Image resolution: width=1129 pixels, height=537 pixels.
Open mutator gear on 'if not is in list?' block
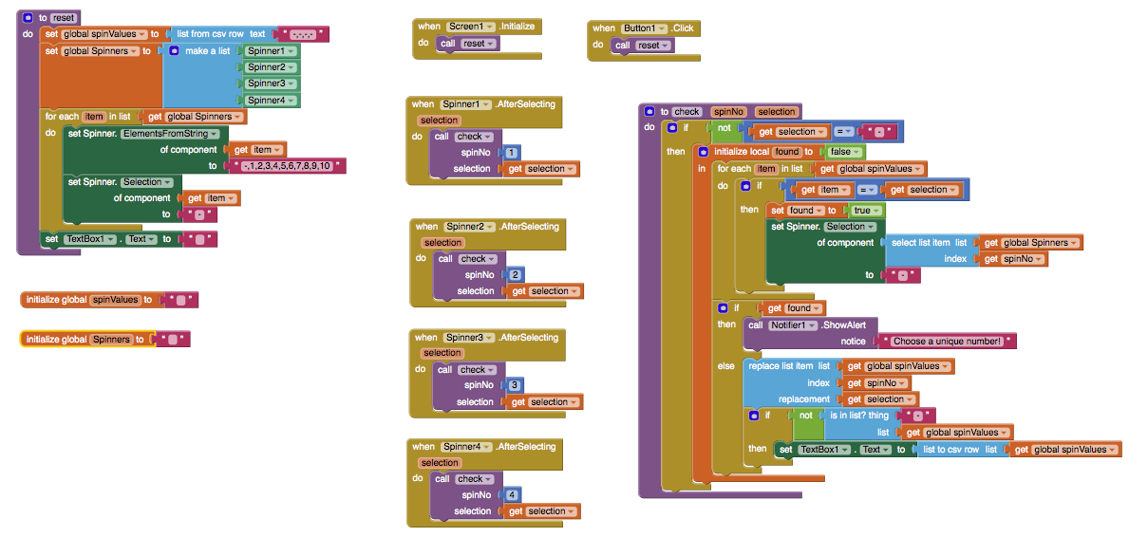pos(753,416)
